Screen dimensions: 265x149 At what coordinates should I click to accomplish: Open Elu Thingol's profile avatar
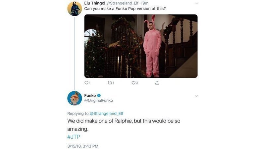[75, 9]
